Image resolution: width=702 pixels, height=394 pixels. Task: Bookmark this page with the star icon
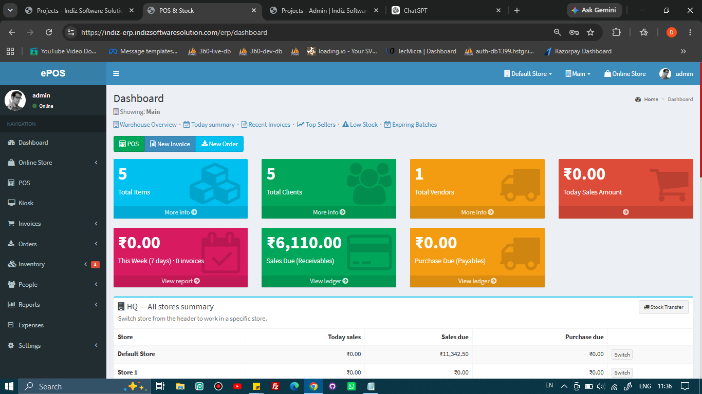(590, 32)
